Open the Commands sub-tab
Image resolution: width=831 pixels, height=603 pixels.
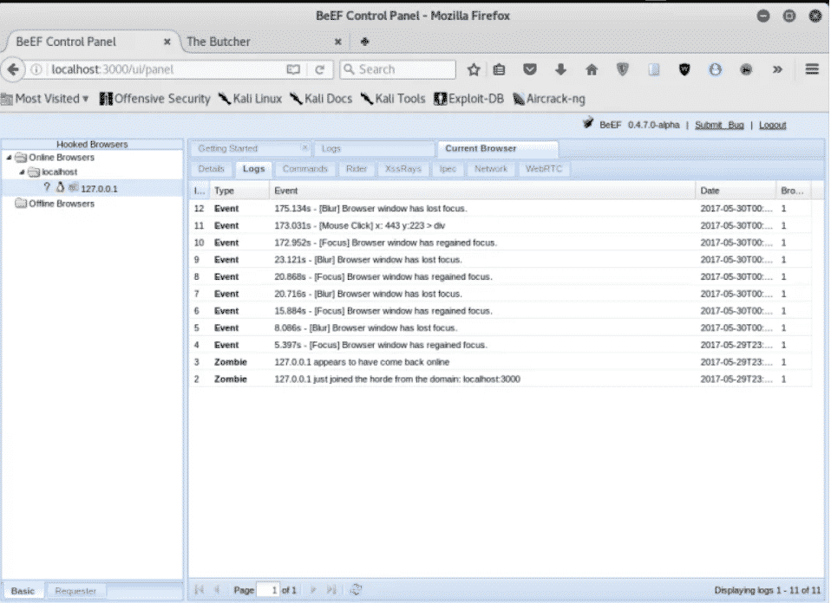pyautogui.click(x=305, y=169)
